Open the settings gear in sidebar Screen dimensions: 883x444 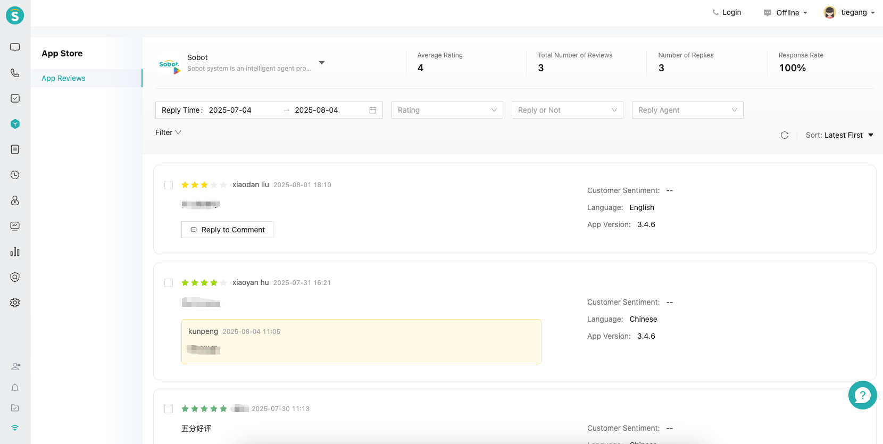point(15,303)
